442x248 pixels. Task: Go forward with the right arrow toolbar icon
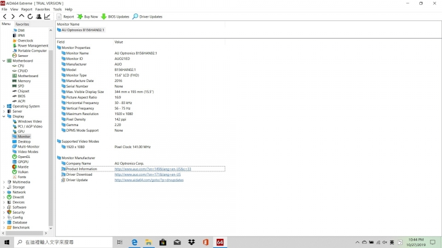13,17
